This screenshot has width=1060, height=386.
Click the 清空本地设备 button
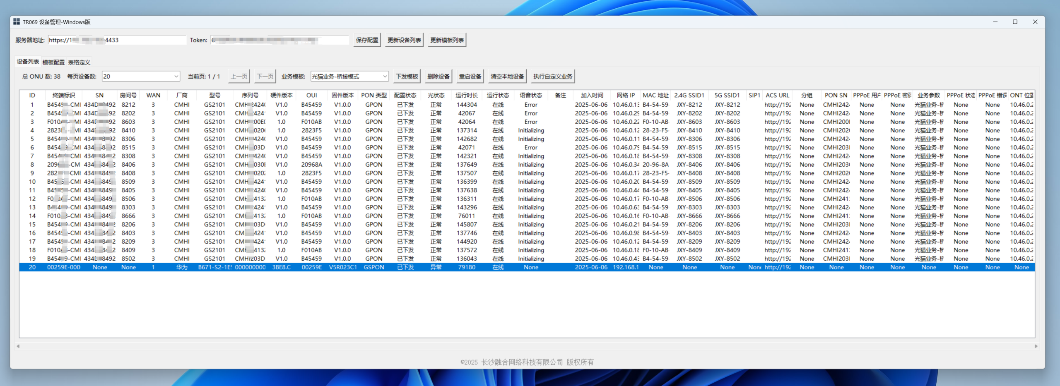click(x=507, y=76)
